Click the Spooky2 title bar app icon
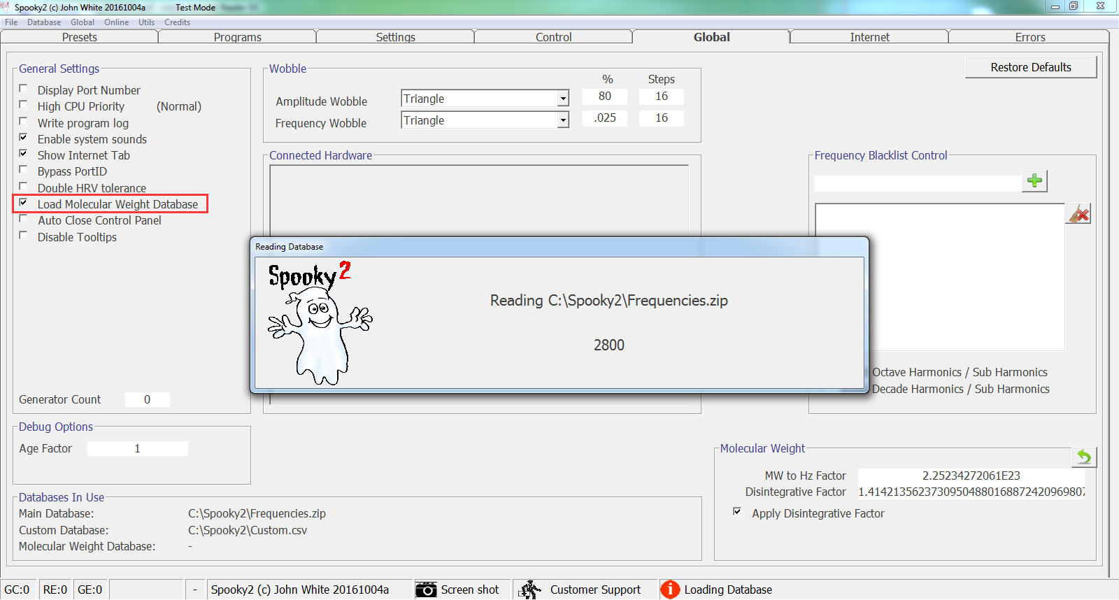The height and width of the screenshot is (600, 1119). pos(6,7)
